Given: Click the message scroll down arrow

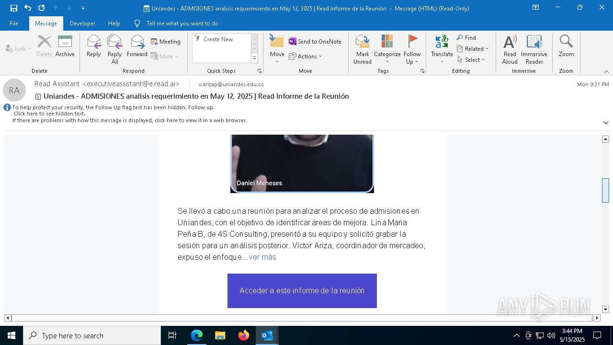Looking at the screenshot, I should (605, 310).
